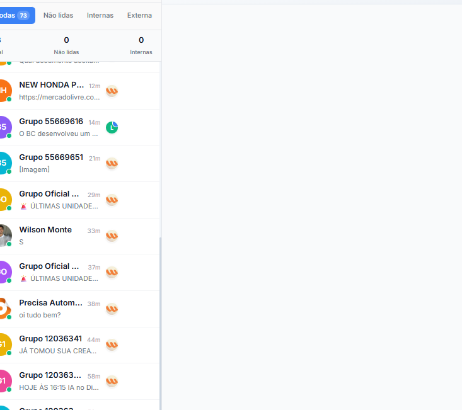Click the channel icon next to Grupo 55669651
The width and height of the screenshot is (462, 410).
(112, 164)
